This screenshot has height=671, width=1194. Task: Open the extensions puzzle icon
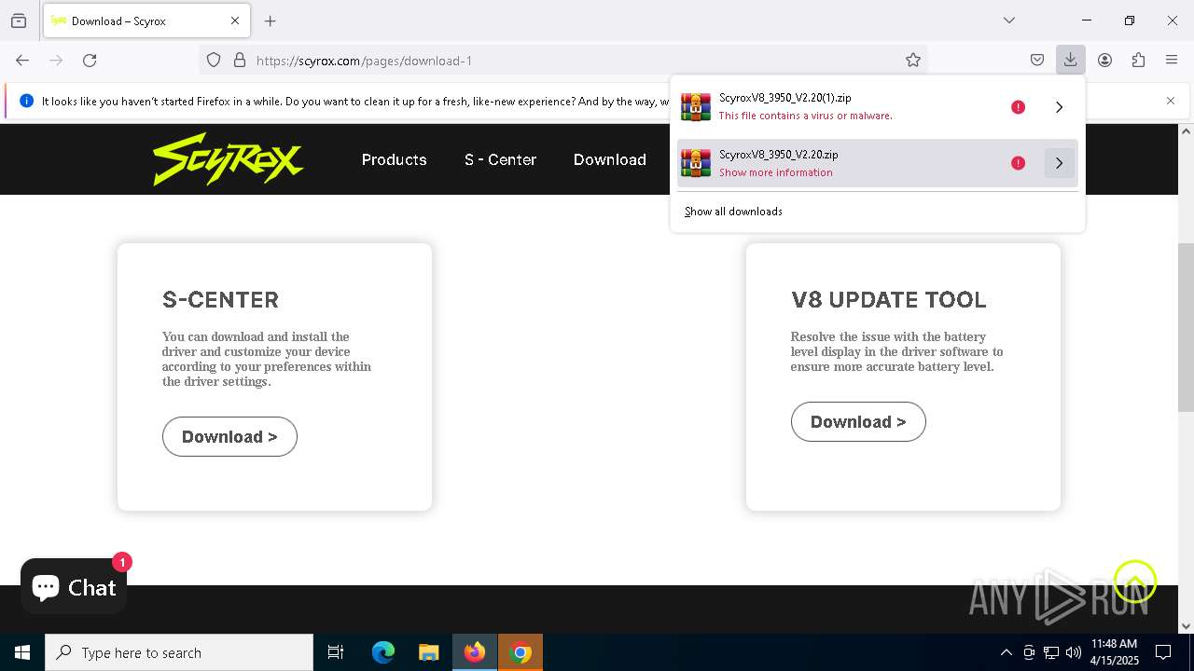1138,60
